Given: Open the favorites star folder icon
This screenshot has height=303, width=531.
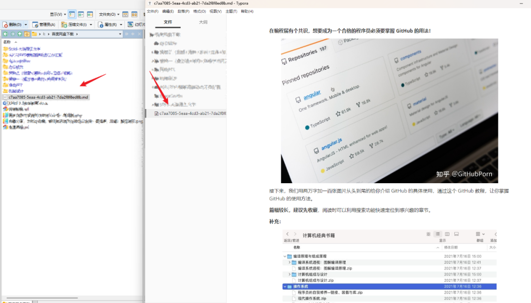Looking at the screenshot, I should 27,34.
